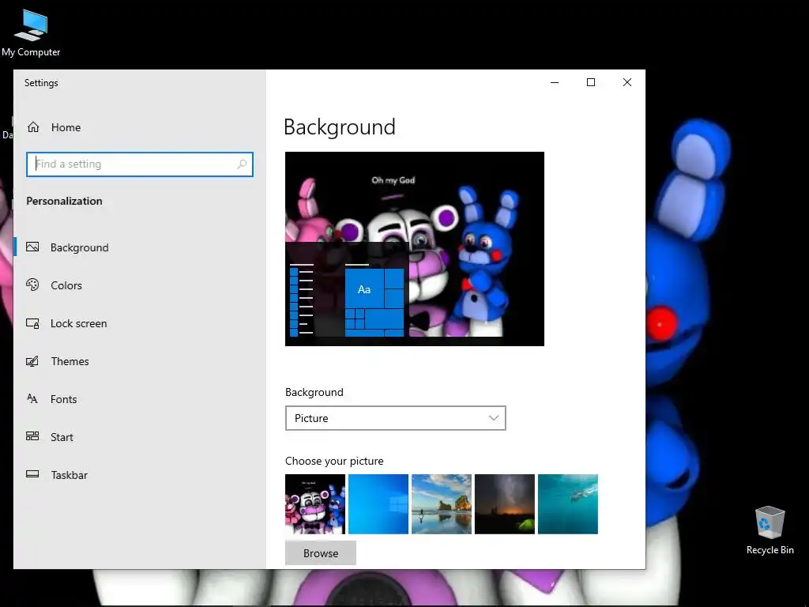Go to the Start settings page
The width and height of the screenshot is (809, 607).
point(139,437)
